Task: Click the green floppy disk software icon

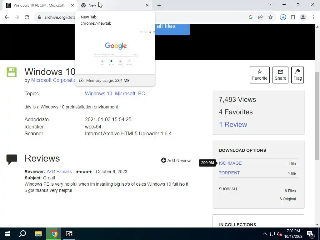Action: (12, 72)
